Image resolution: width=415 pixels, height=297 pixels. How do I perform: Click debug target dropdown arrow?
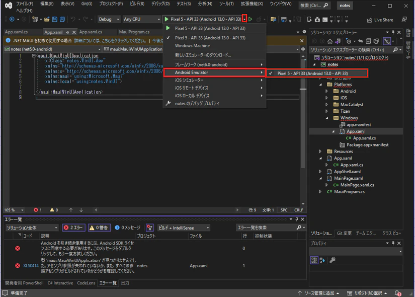[244, 19]
